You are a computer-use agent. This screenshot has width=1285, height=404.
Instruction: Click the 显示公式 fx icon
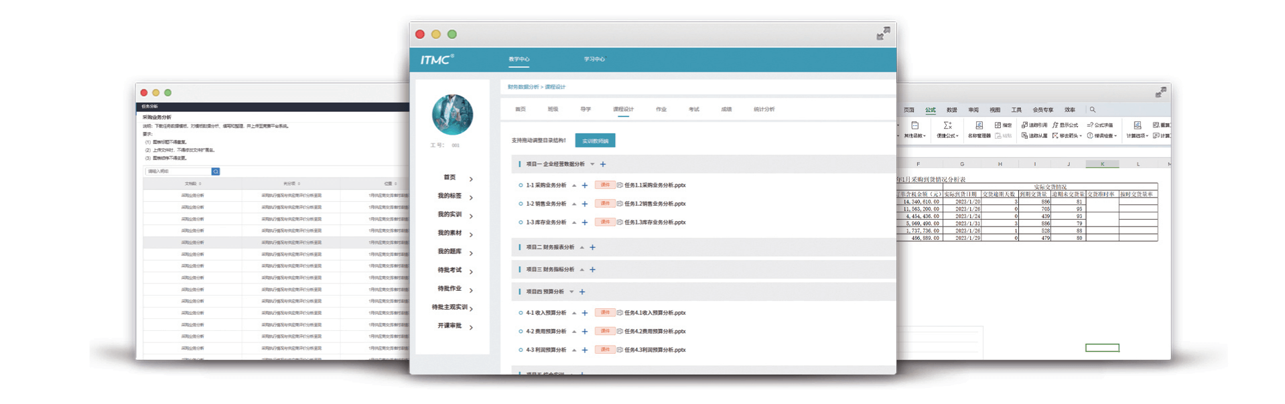(x=1055, y=125)
